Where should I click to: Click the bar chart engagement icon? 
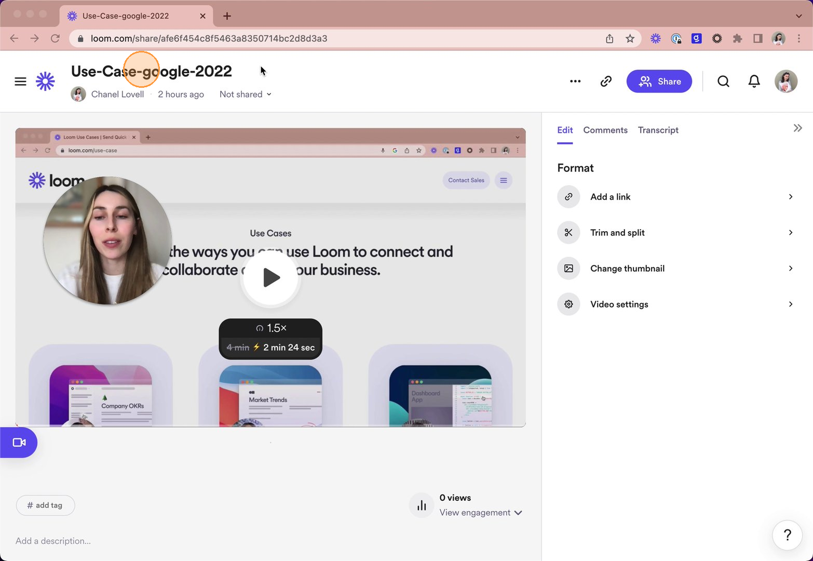[422, 505]
